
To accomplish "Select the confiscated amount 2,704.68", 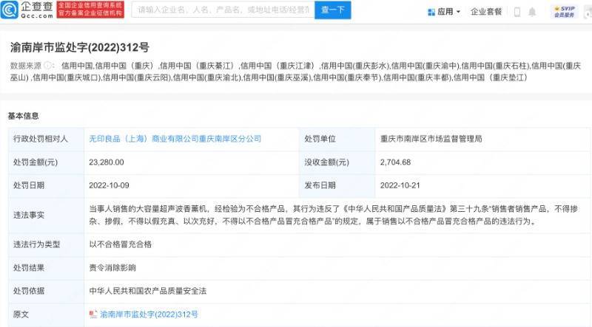I will pyautogui.click(x=395, y=162).
